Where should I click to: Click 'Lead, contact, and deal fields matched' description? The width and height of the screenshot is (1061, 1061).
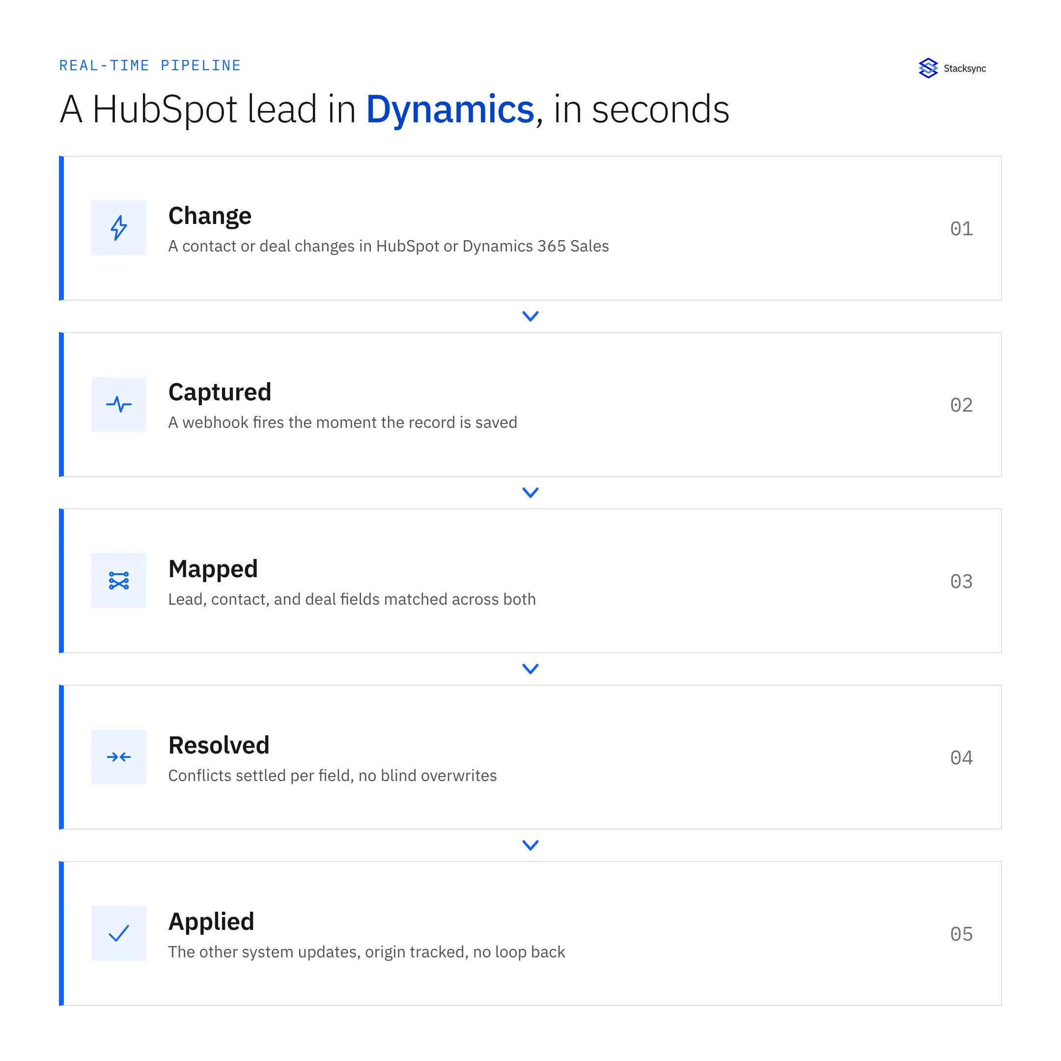tap(352, 599)
